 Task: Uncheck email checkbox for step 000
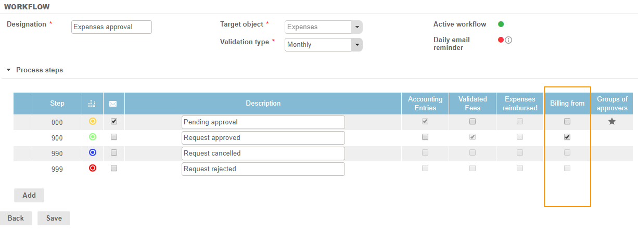[114, 121]
